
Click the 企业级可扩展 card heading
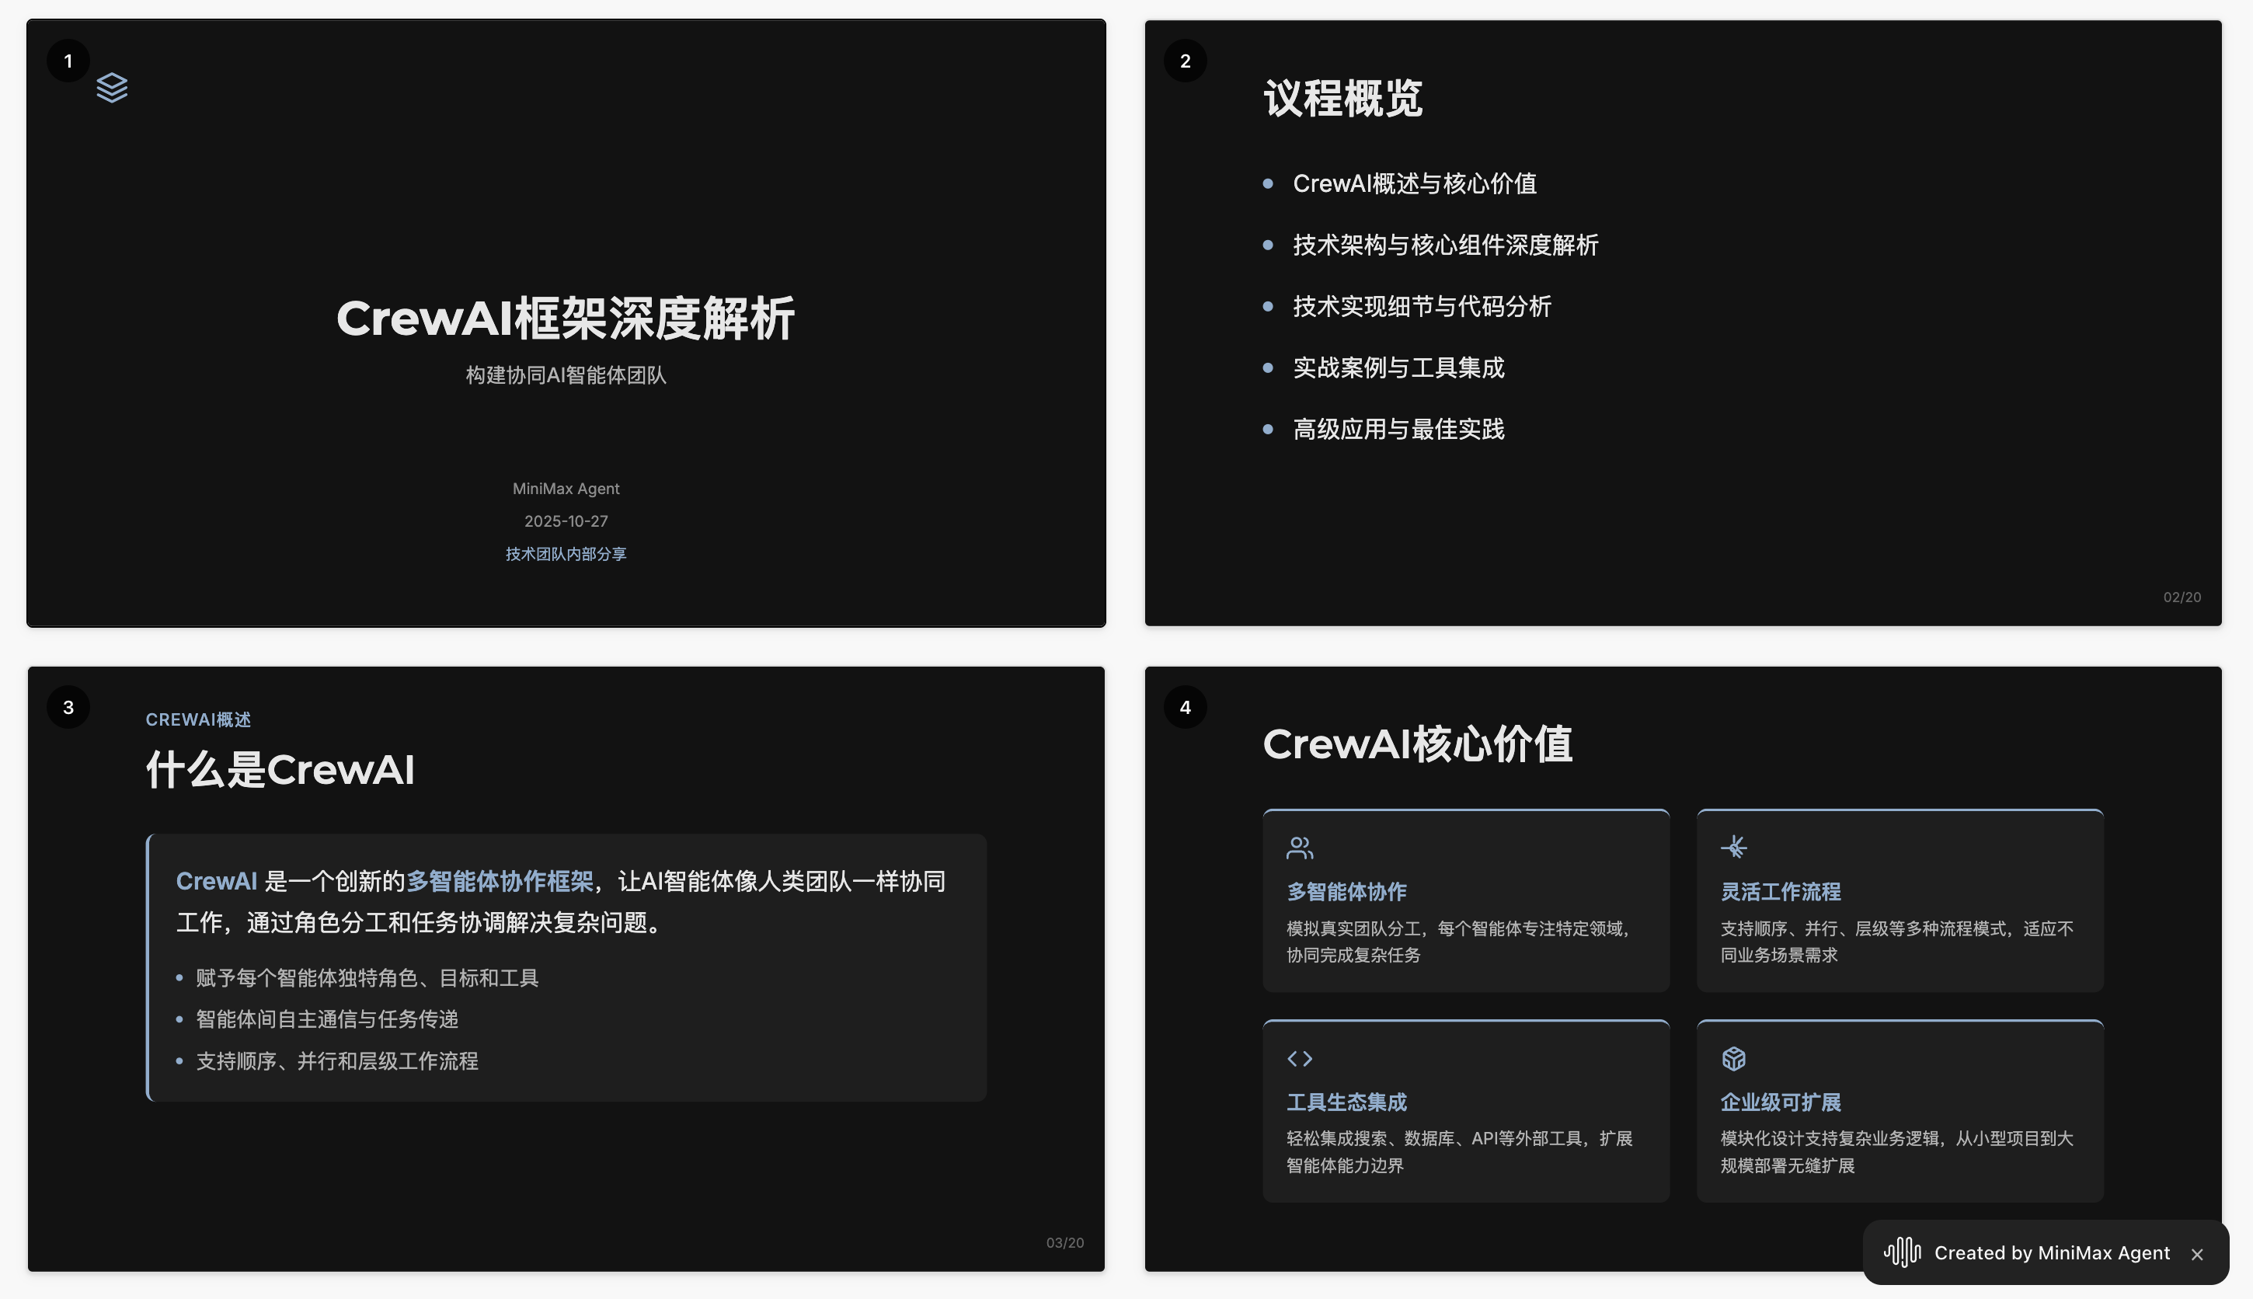[x=1781, y=1102]
